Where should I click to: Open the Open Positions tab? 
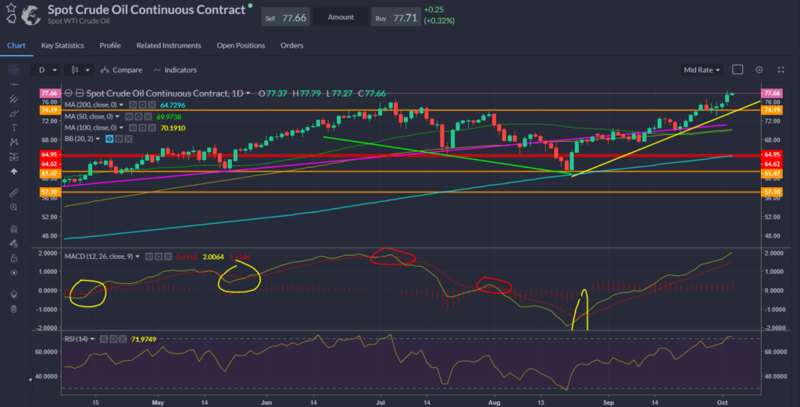coord(241,45)
